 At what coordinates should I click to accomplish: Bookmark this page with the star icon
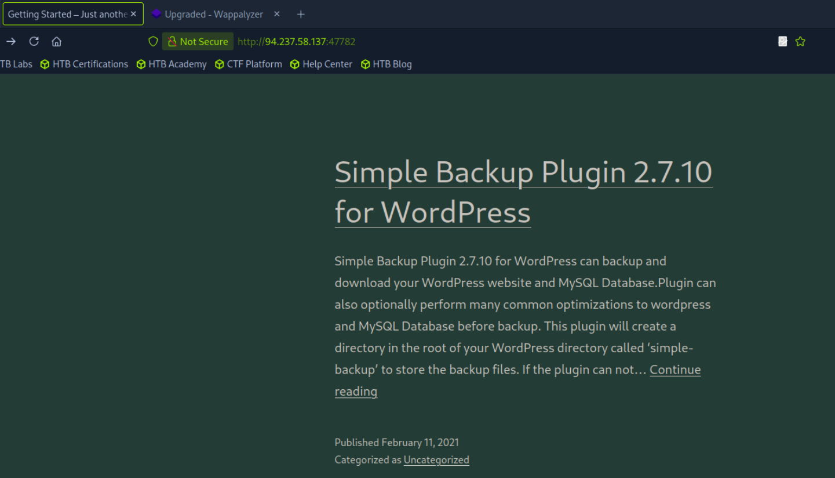coord(800,41)
